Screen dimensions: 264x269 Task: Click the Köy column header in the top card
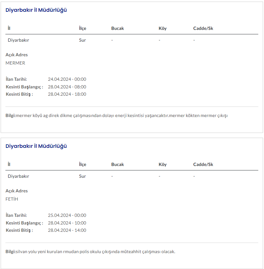[163, 28]
